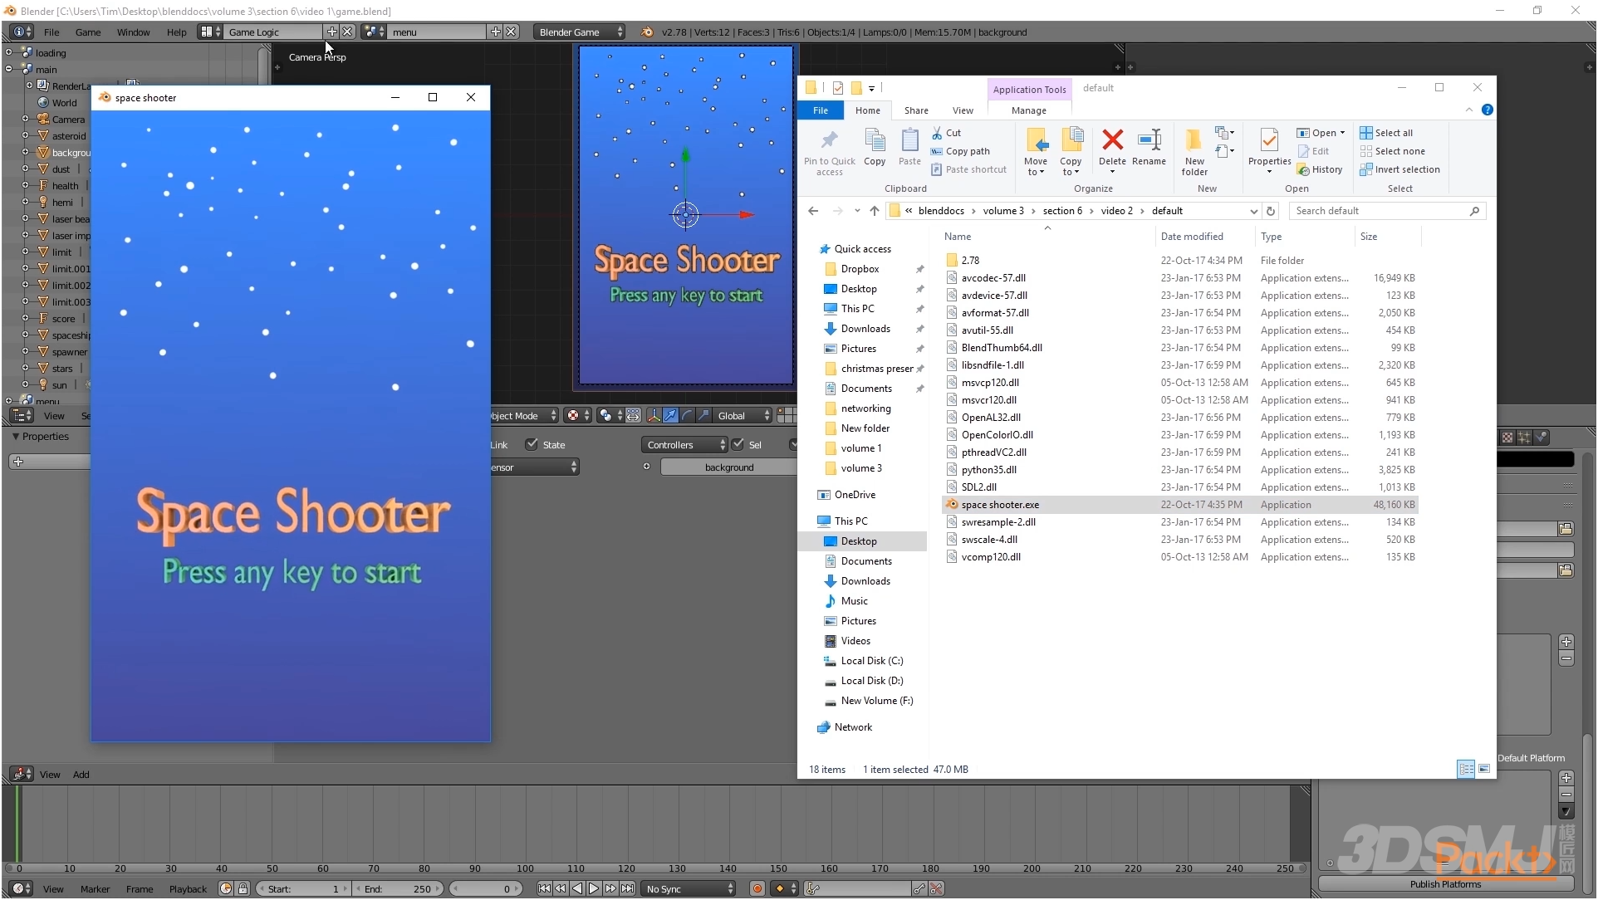Open Blender's Game menu
Screen dimensions: 1598x900
click(x=88, y=32)
